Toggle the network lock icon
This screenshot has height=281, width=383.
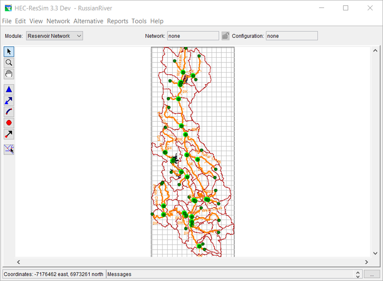tap(225, 36)
